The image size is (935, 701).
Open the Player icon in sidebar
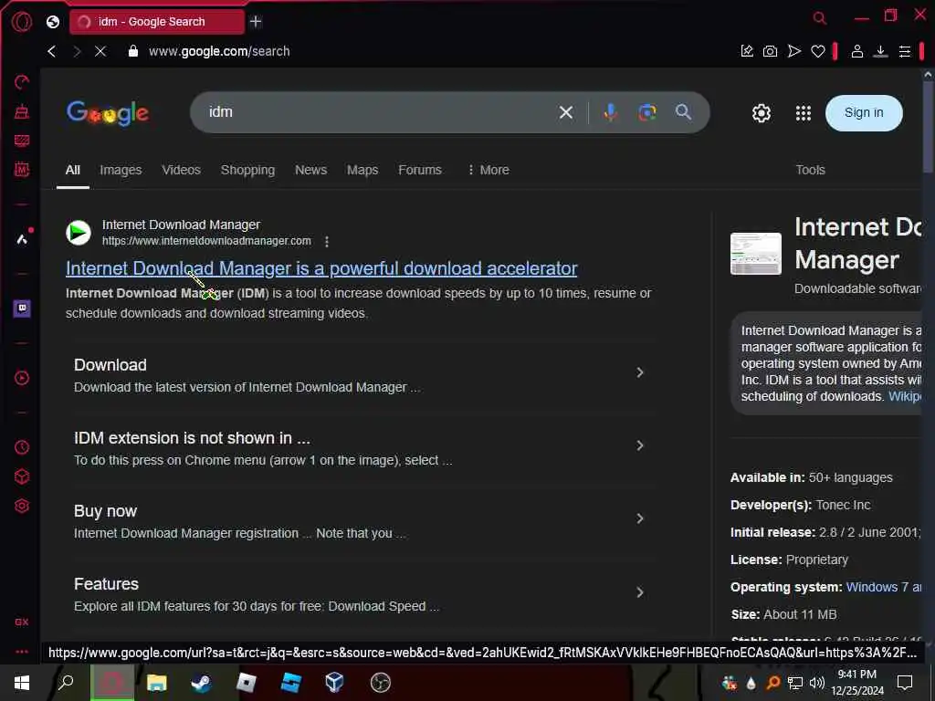pos(22,378)
